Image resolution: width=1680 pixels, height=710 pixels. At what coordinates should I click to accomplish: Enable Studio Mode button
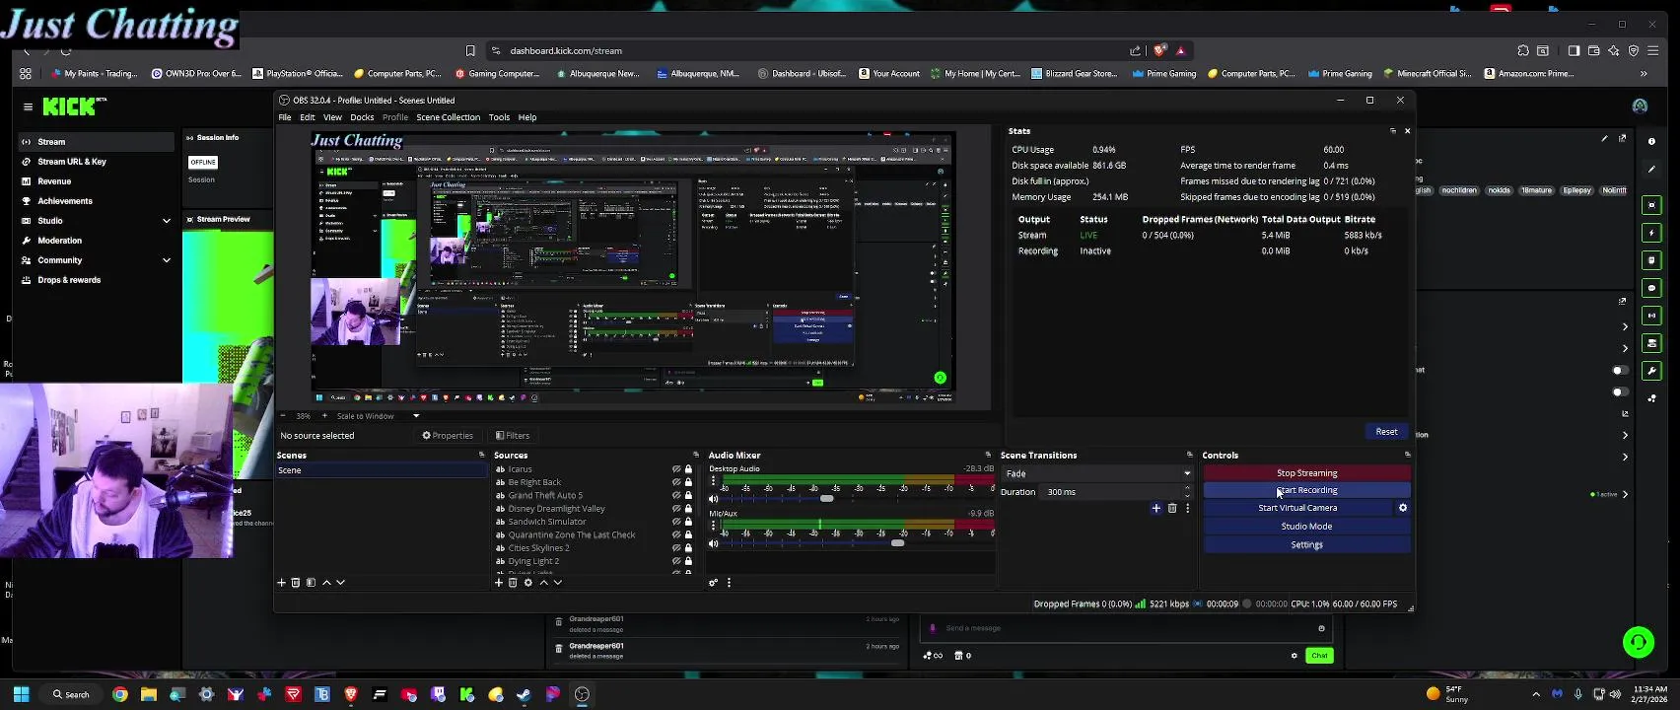[1306, 527]
